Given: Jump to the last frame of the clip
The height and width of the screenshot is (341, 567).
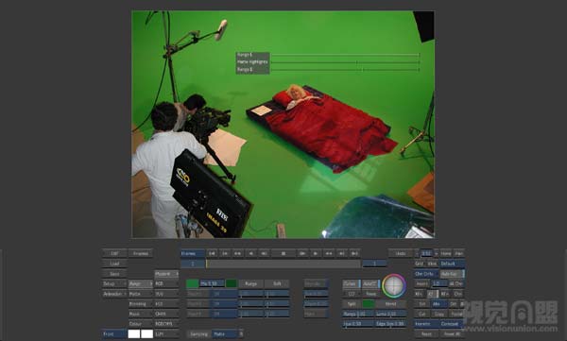Looking at the screenshot, I should pos(354,253).
